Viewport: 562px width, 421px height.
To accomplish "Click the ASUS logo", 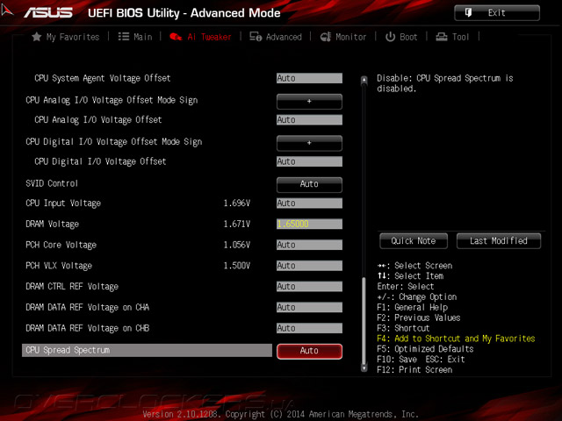I will coord(48,13).
